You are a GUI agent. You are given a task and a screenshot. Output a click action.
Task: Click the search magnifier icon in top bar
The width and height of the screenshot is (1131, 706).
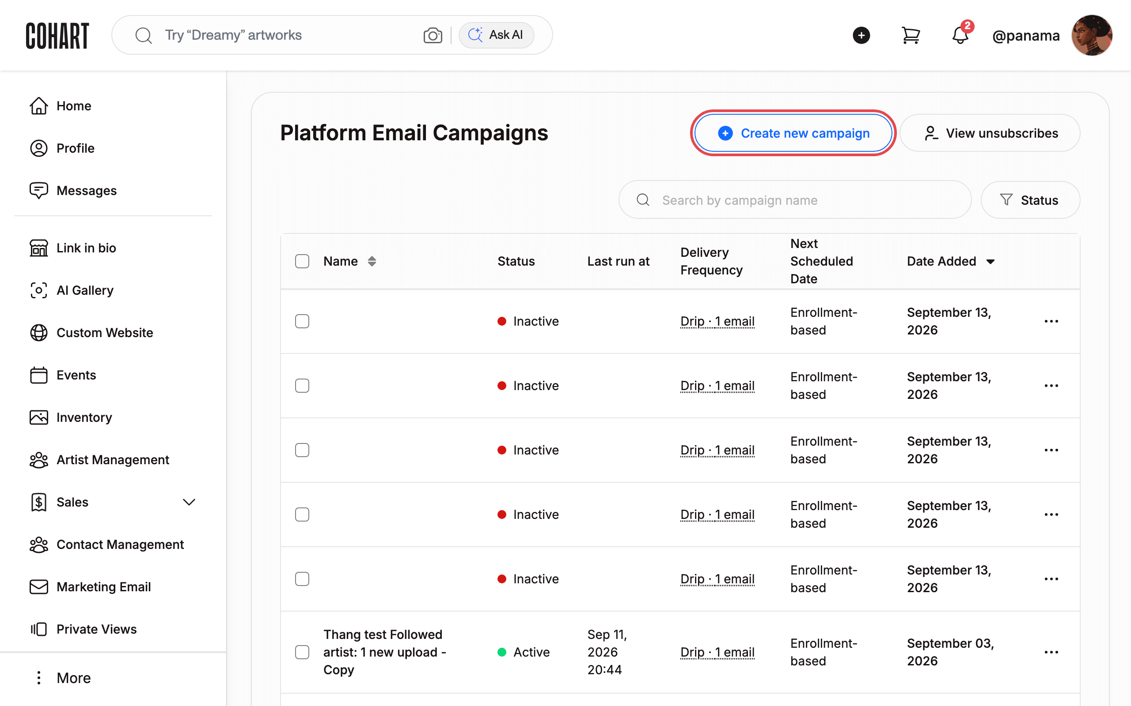pyautogui.click(x=144, y=35)
